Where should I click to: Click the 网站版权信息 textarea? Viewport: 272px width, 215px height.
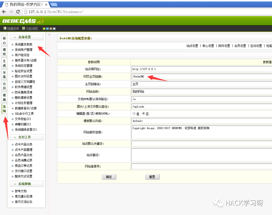[201, 132]
